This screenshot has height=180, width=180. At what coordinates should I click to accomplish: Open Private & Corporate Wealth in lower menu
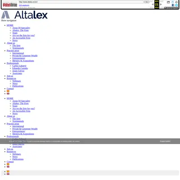coord(25,129)
